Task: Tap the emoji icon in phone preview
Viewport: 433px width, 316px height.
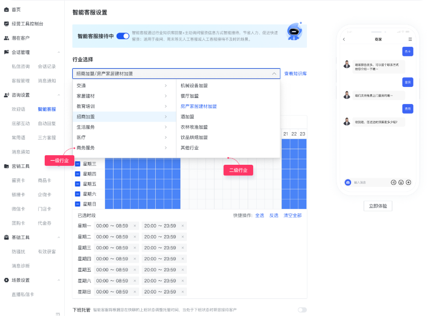Action: coord(401,182)
